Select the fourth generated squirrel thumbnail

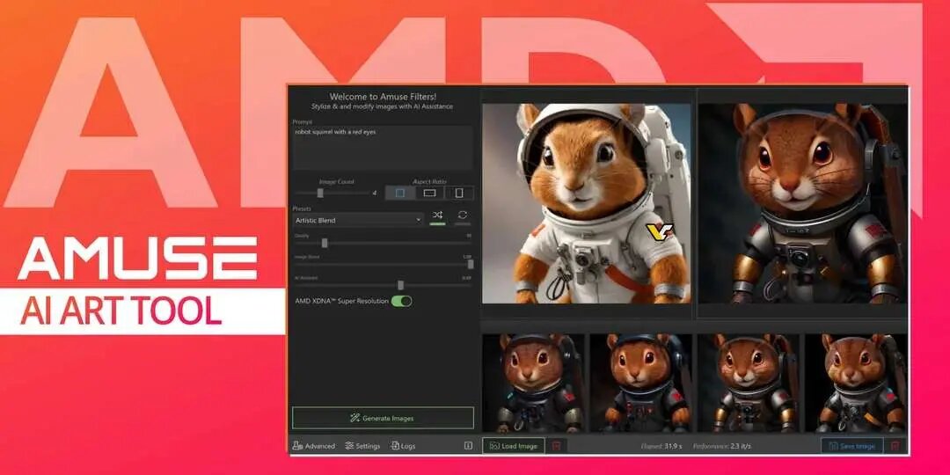856,384
